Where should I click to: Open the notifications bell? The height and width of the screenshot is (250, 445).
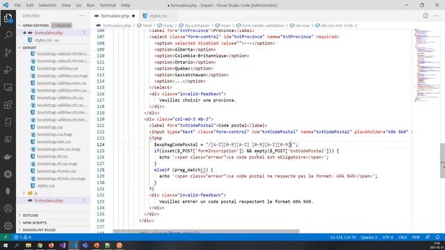(437, 237)
